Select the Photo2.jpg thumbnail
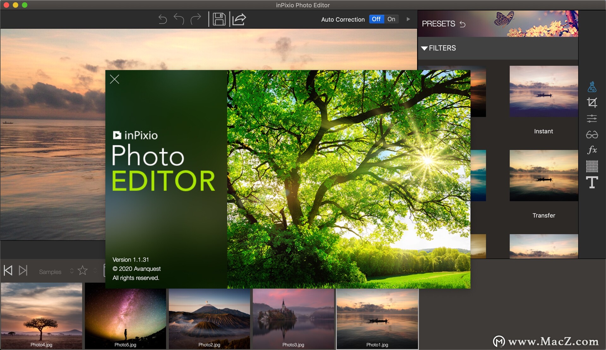Viewport: 606px width, 350px height. 209,319
